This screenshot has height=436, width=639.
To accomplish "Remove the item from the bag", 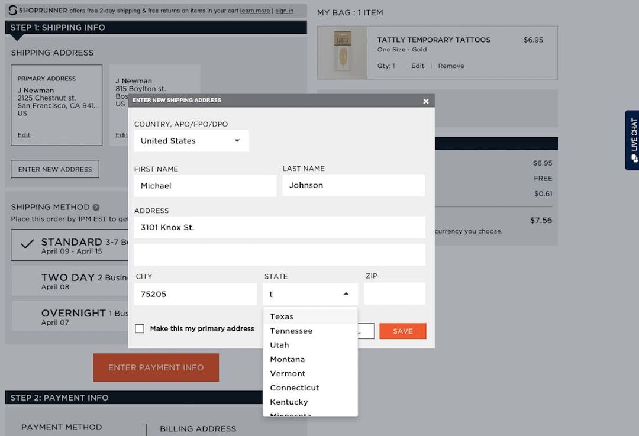I will pyautogui.click(x=451, y=66).
